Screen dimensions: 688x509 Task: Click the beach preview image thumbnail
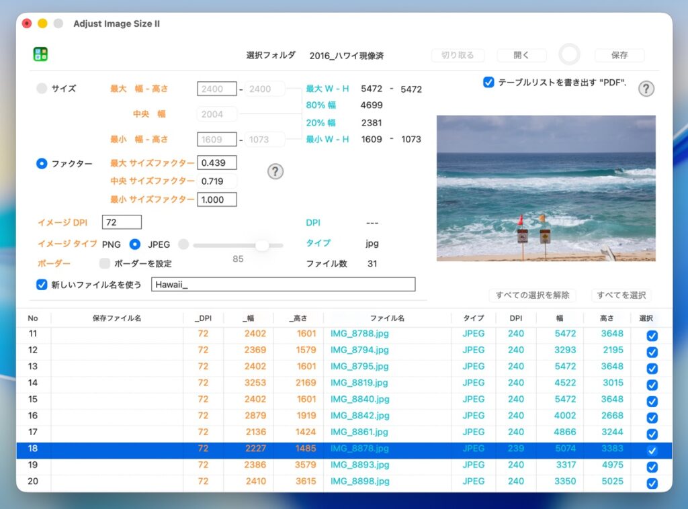546,188
